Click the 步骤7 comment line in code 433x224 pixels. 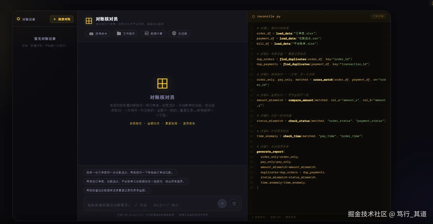coord(273,147)
